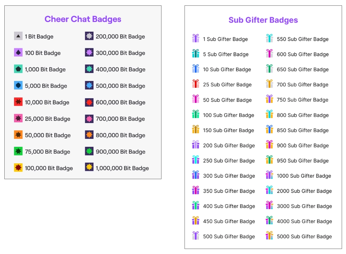Click the 600 Sub Gifter magenta gift icon
The image size is (346, 254).
269,54
